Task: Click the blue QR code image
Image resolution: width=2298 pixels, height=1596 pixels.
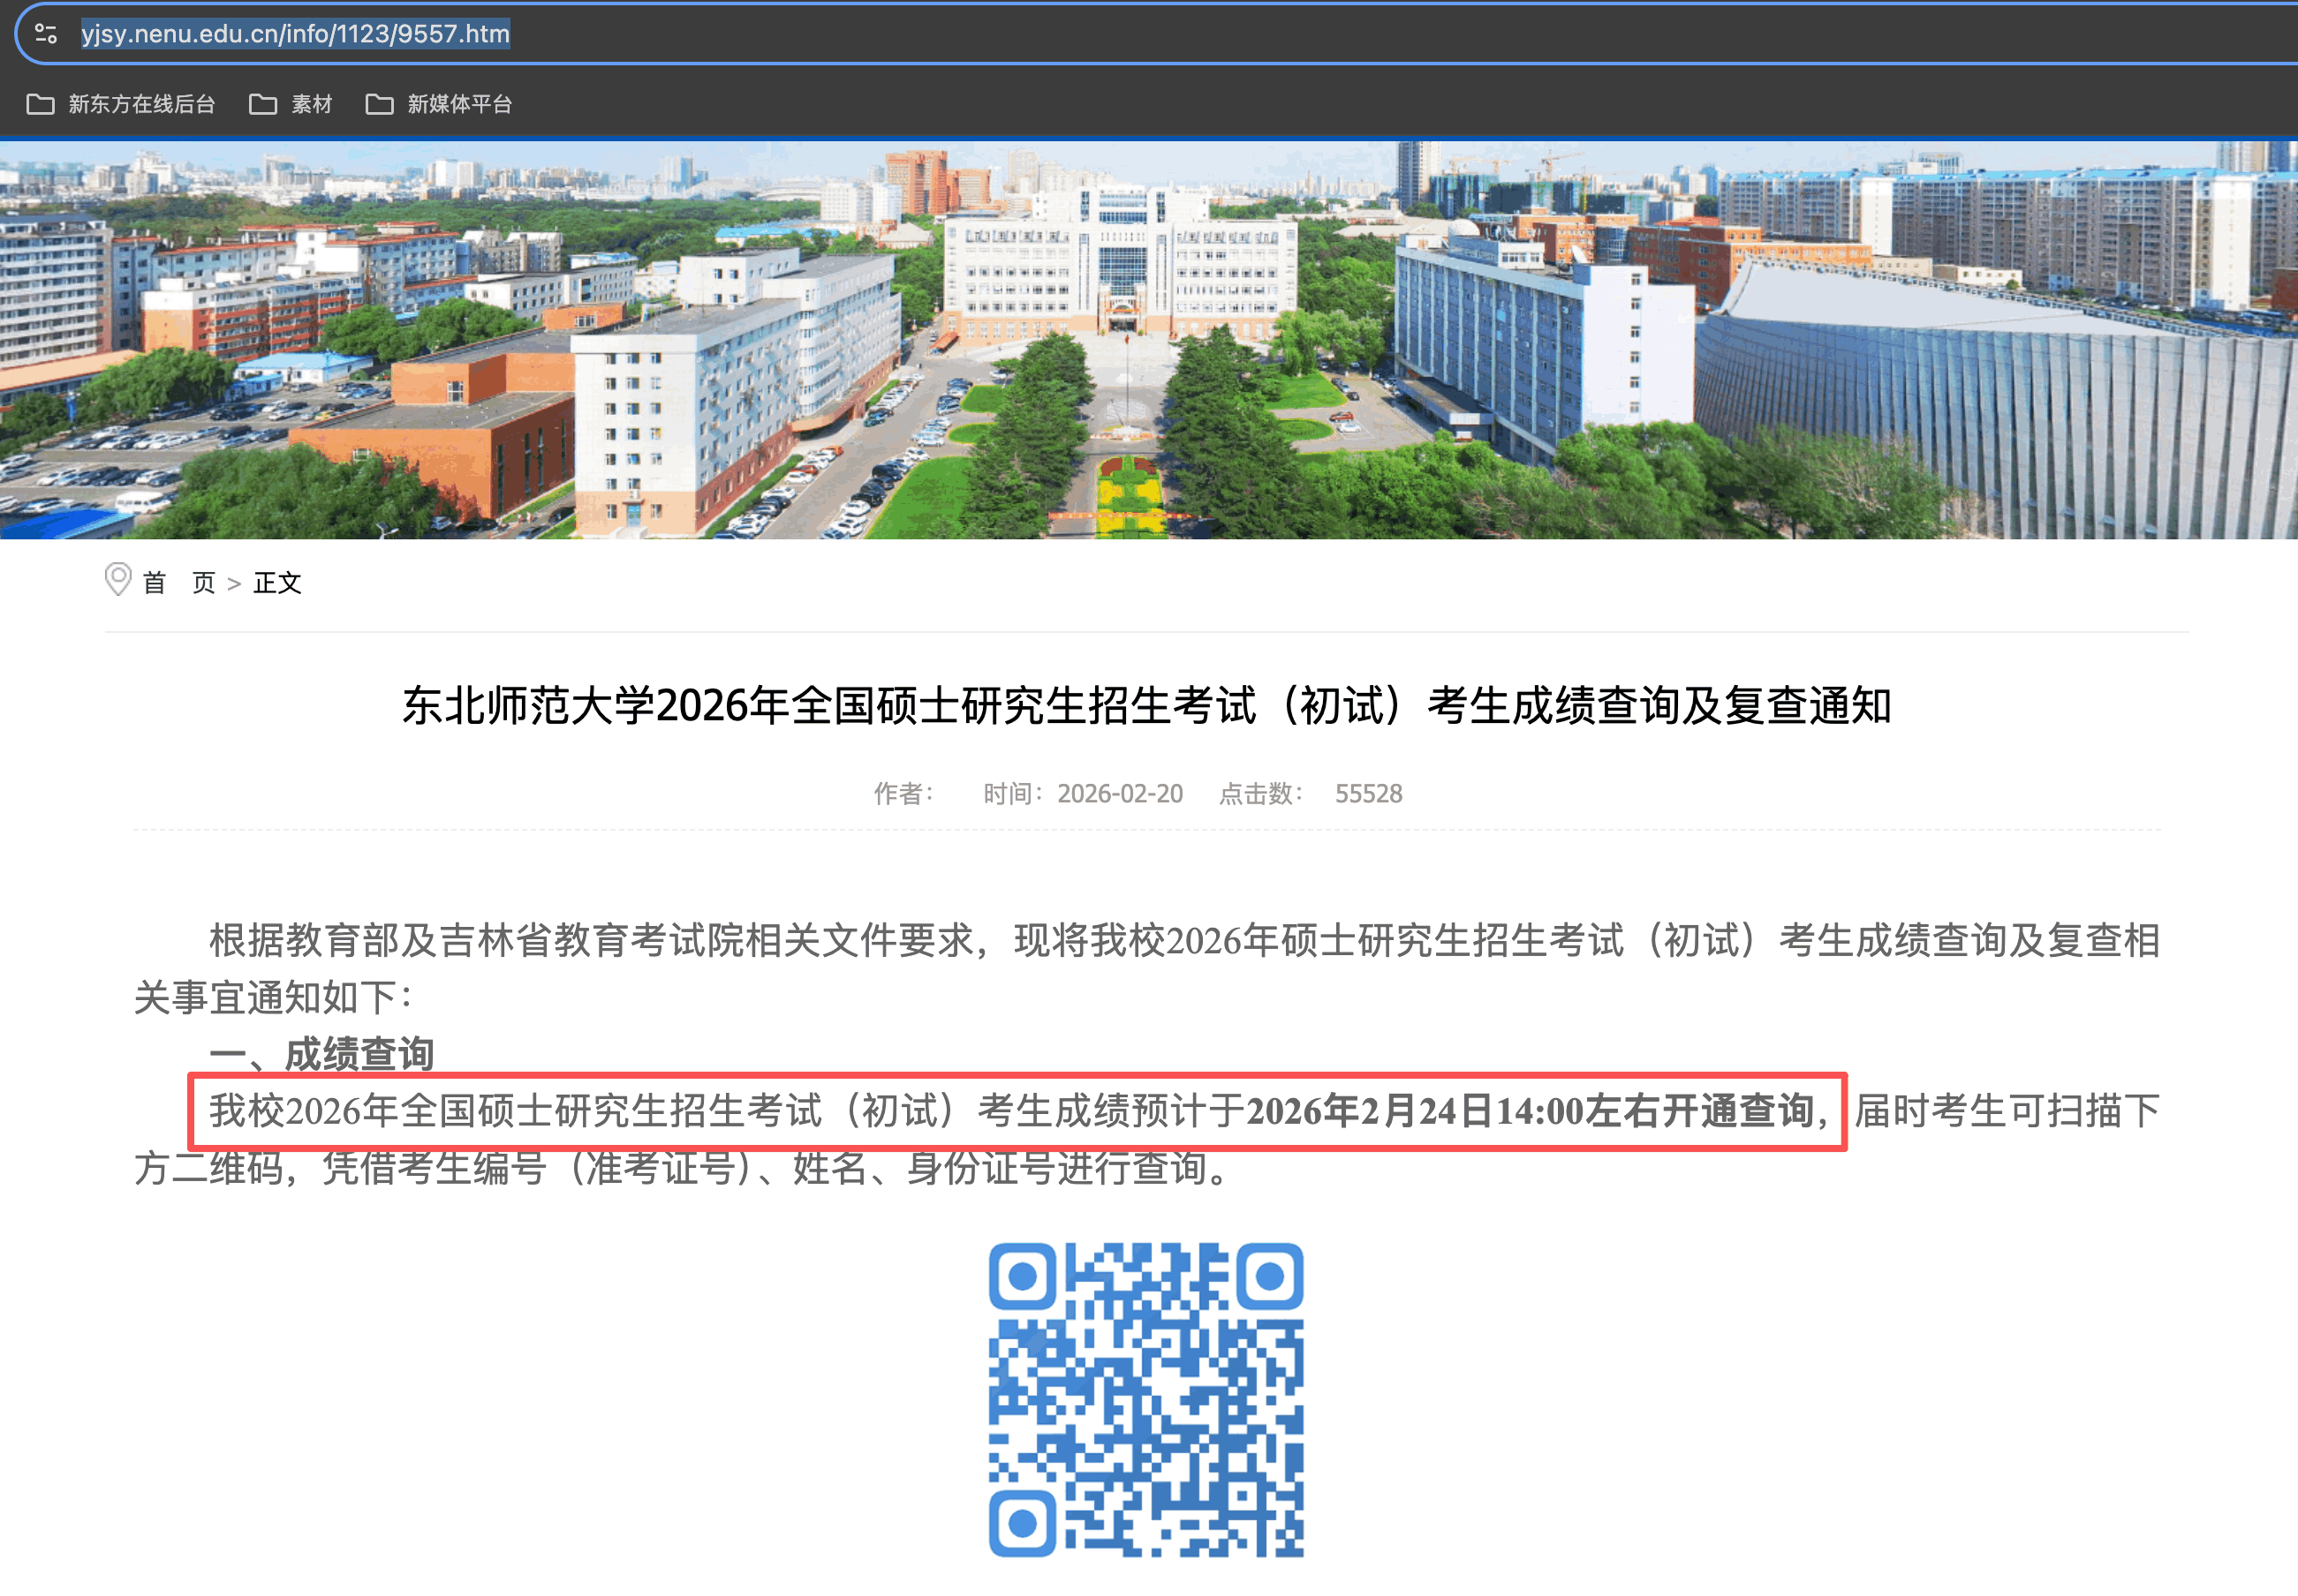Action: click(1146, 1399)
